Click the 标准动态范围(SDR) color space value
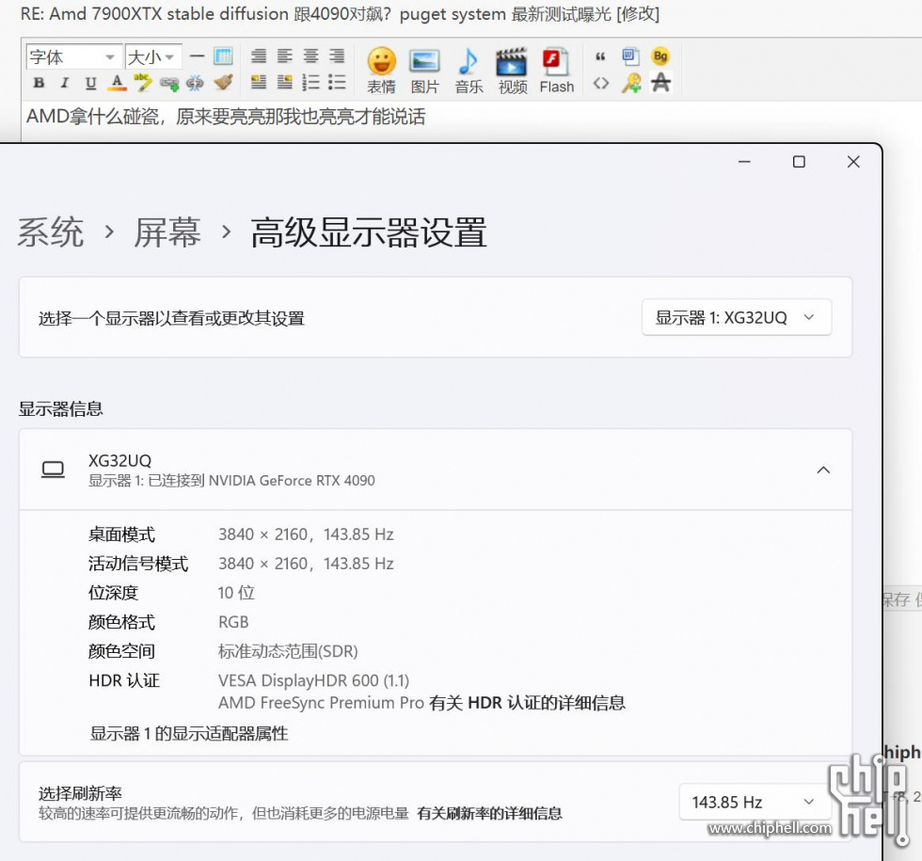This screenshot has width=922, height=861. (288, 651)
